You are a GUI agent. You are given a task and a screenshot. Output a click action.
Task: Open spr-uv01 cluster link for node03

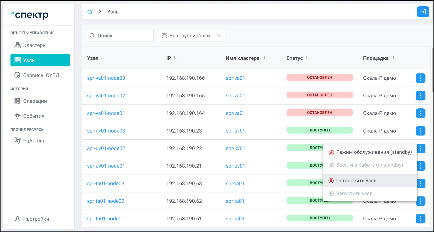235,131
